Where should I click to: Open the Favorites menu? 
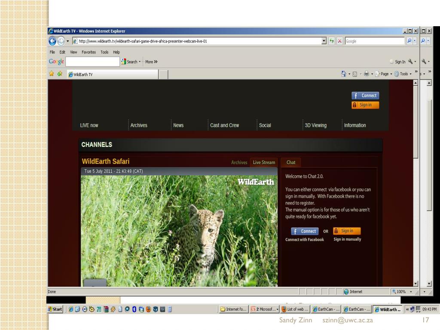tap(89, 52)
